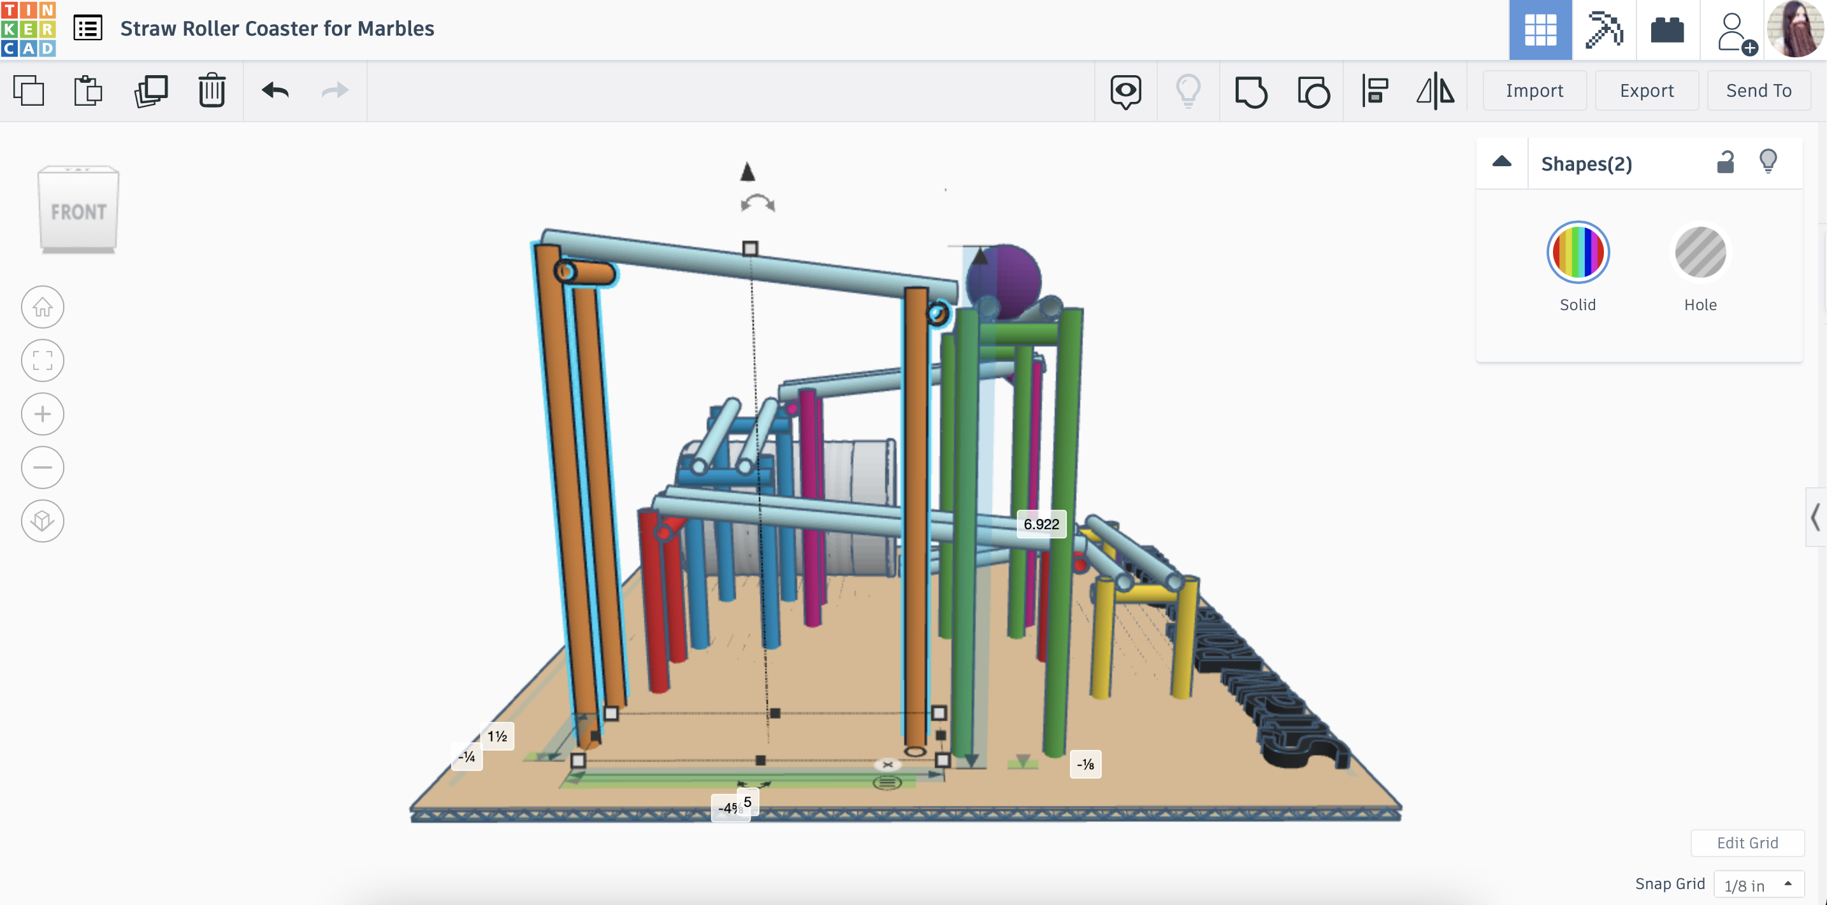Open the profile avatar menu

click(1796, 29)
